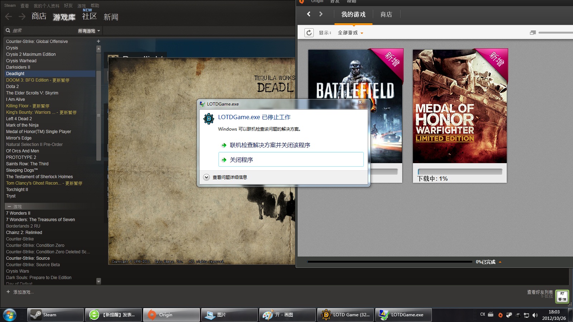Click the Origin tray icon
The height and width of the screenshot is (322, 573).
(500, 315)
